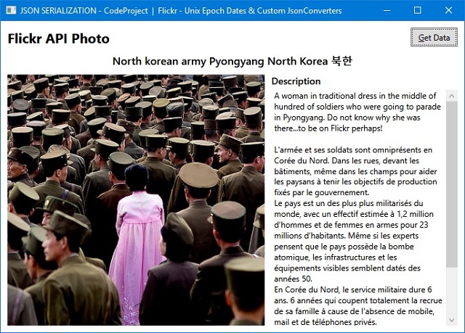Click the line 'there...to be on Flickr perhaps!'
This screenshot has width=465, height=333.
coord(328,128)
